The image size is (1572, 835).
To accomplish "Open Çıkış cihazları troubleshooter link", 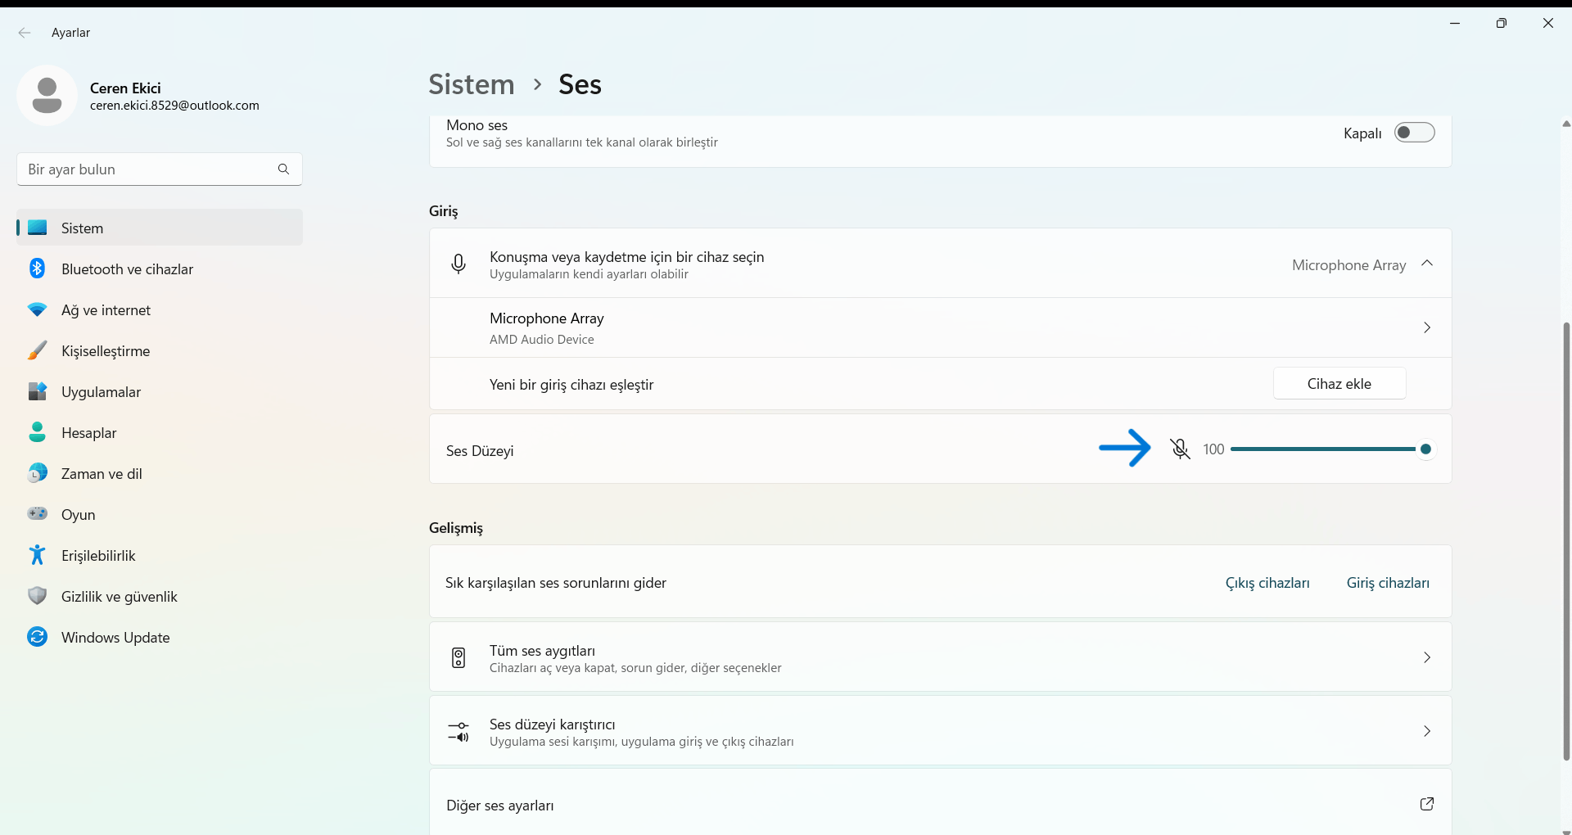I will point(1267,583).
